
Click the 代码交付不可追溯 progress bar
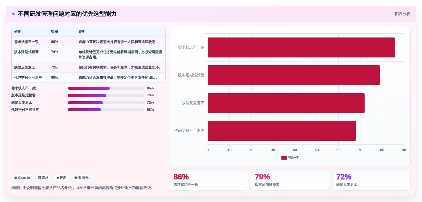(106, 110)
